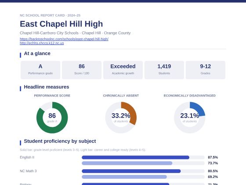246x185 pixels.
Task: Open the echhs.chccs.k12.nc.us website link
Action: 42,43
